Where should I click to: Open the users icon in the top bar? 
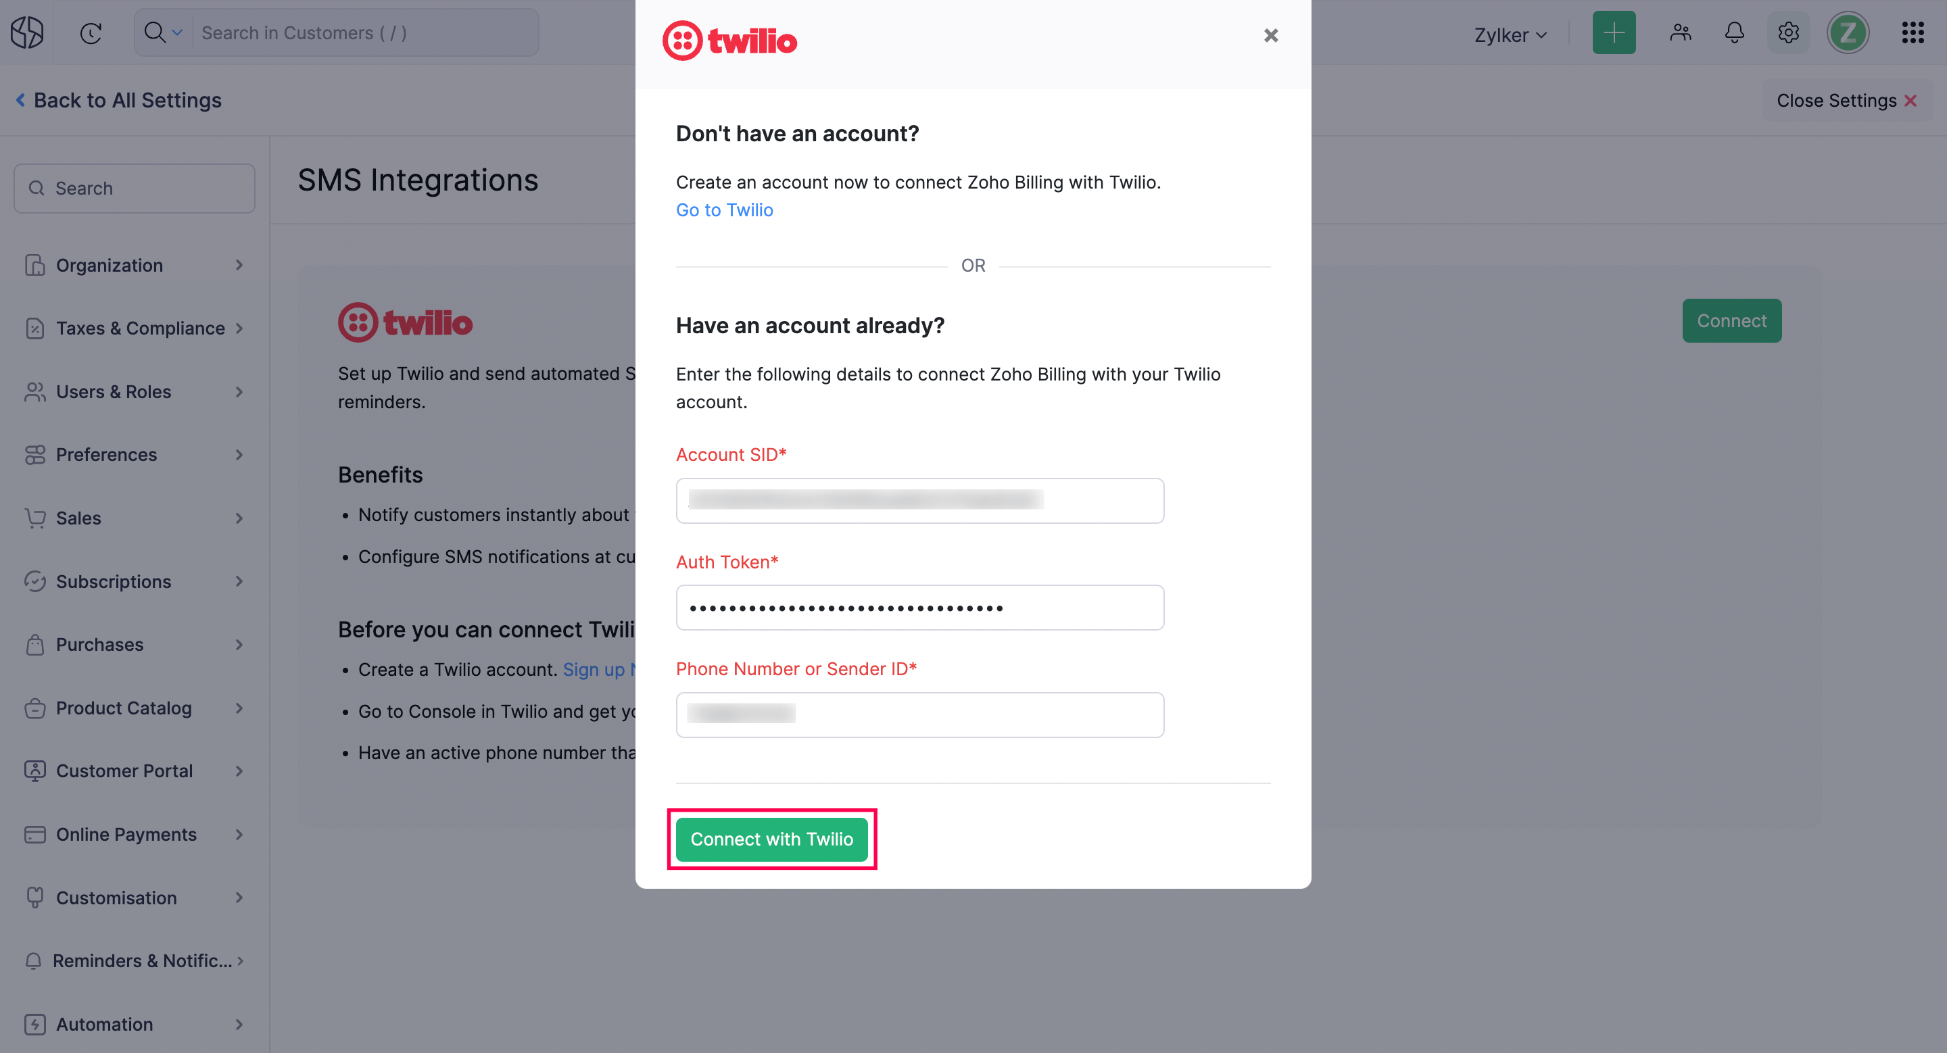tap(1679, 32)
